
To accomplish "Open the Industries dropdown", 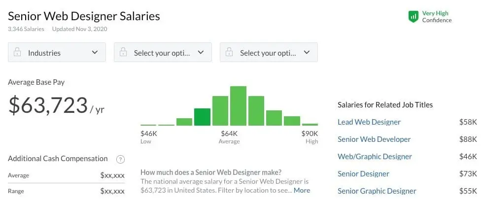I will tap(57, 53).
